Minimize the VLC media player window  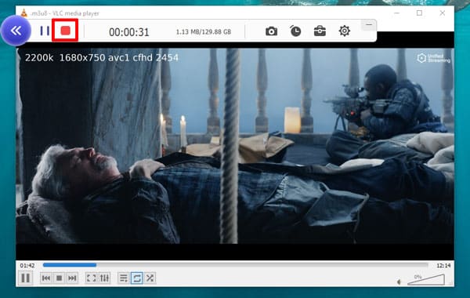397,13
